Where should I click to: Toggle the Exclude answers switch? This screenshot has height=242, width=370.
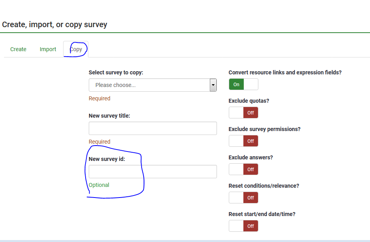point(243,169)
